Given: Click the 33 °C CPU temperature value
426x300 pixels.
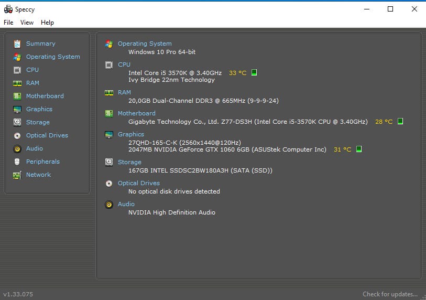Looking at the screenshot, I should coord(238,73).
